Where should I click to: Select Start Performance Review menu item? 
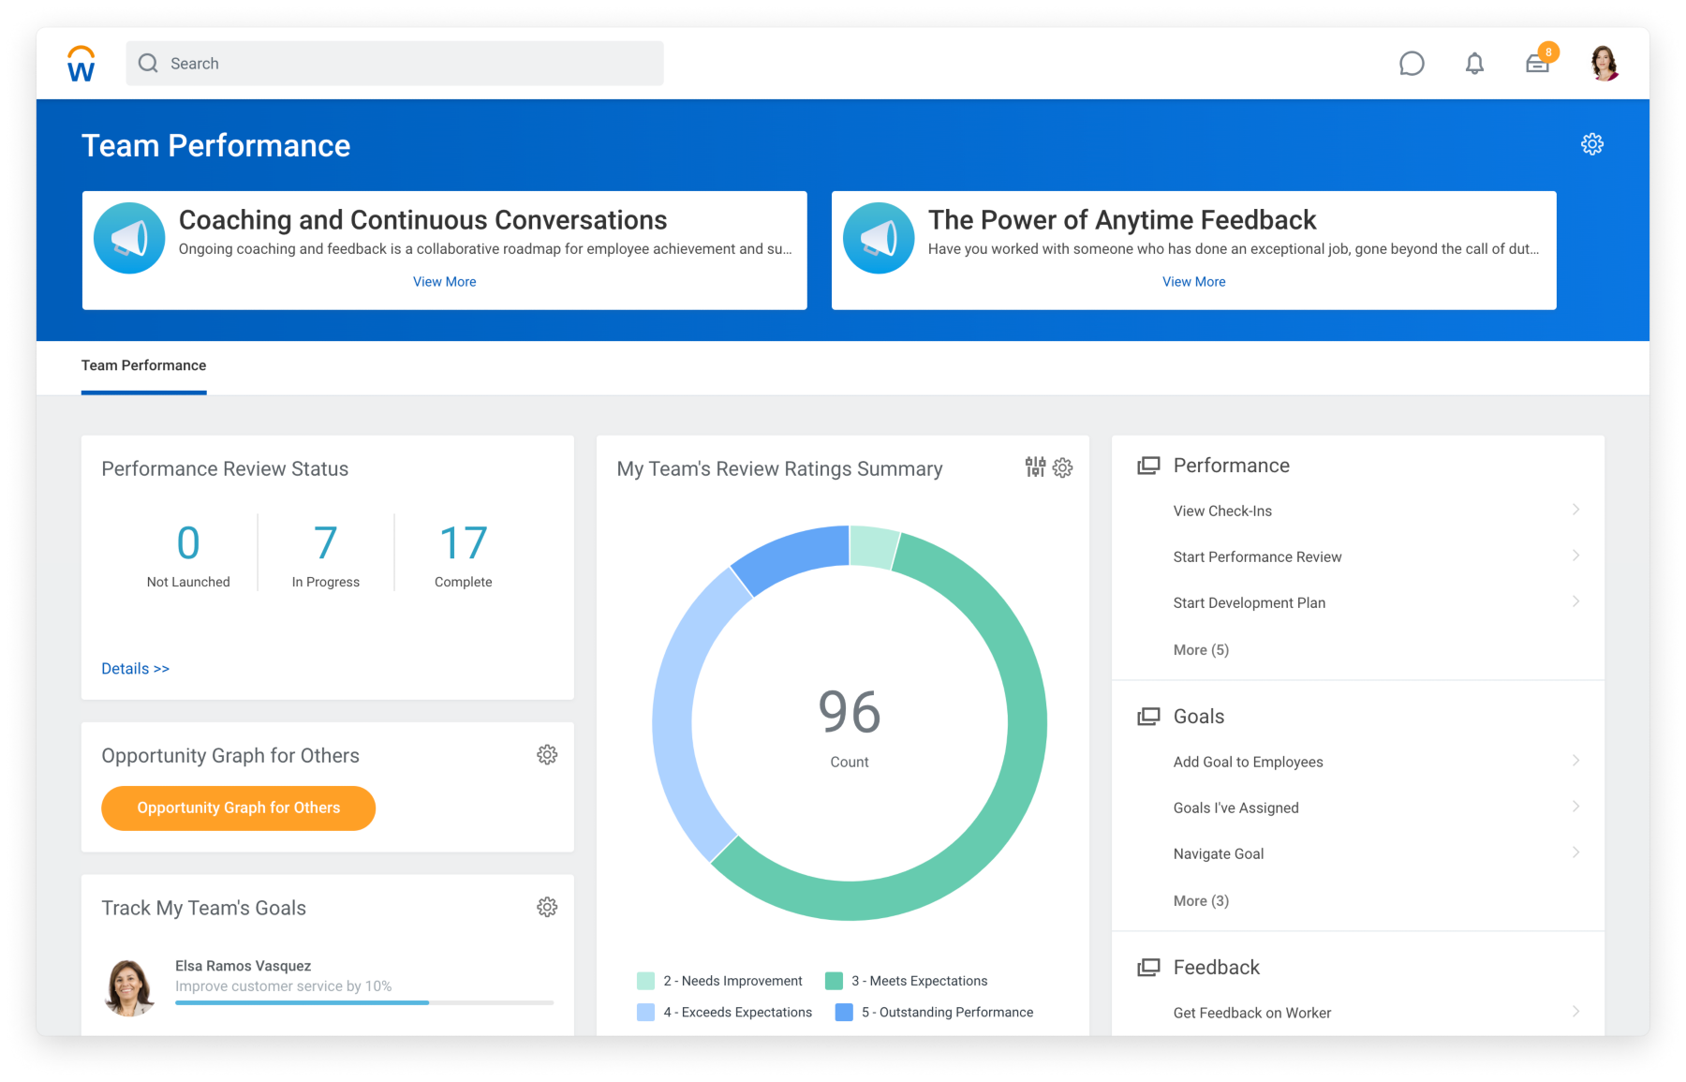coord(1258,556)
